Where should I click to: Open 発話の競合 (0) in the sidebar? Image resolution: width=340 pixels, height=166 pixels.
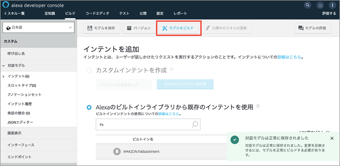(x=19, y=113)
